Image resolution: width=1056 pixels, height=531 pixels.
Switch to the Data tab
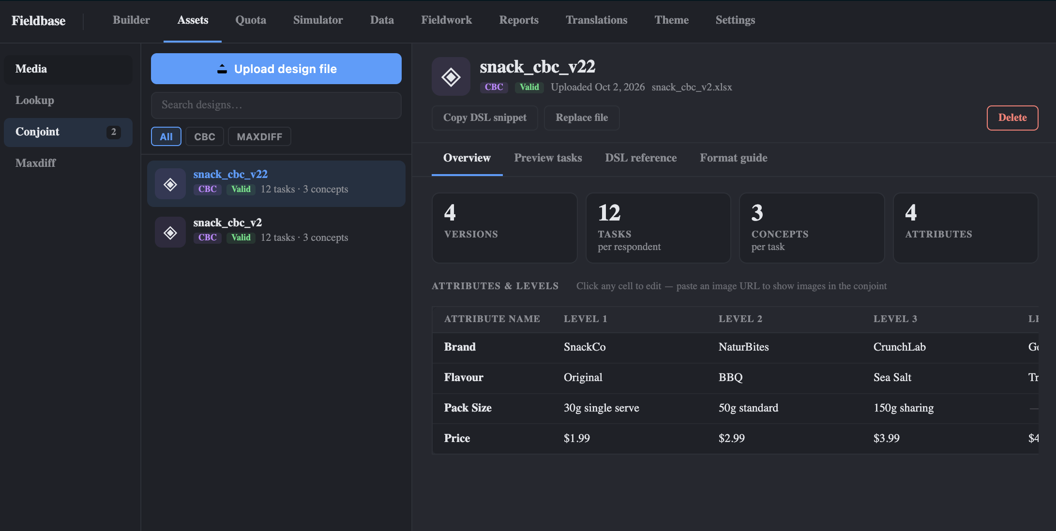click(x=382, y=20)
